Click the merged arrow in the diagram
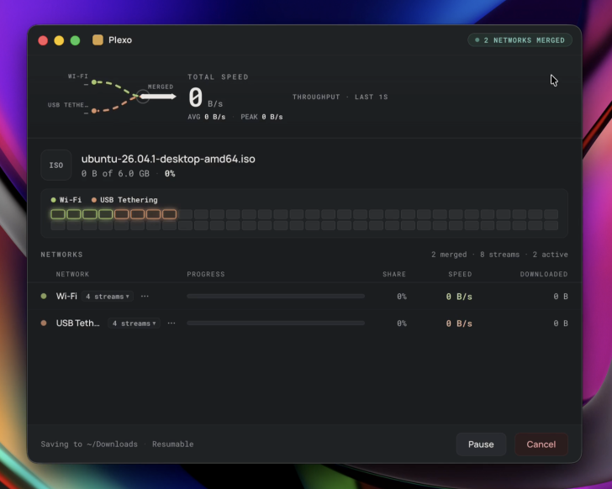Image resolution: width=612 pixels, height=489 pixels. click(158, 97)
